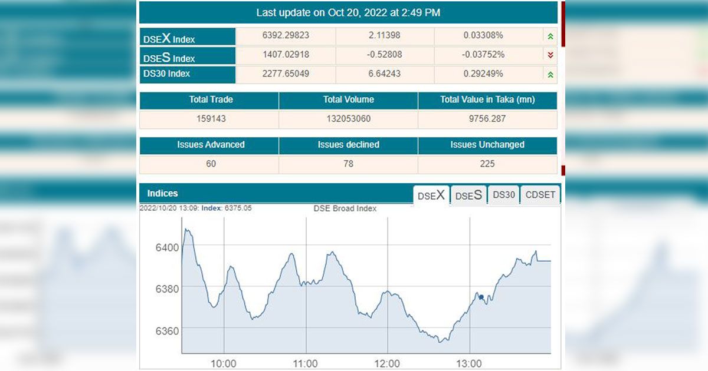Click the green up-arrow icon in DS30 row
This screenshot has height=371, width=708.
point(550,75)
